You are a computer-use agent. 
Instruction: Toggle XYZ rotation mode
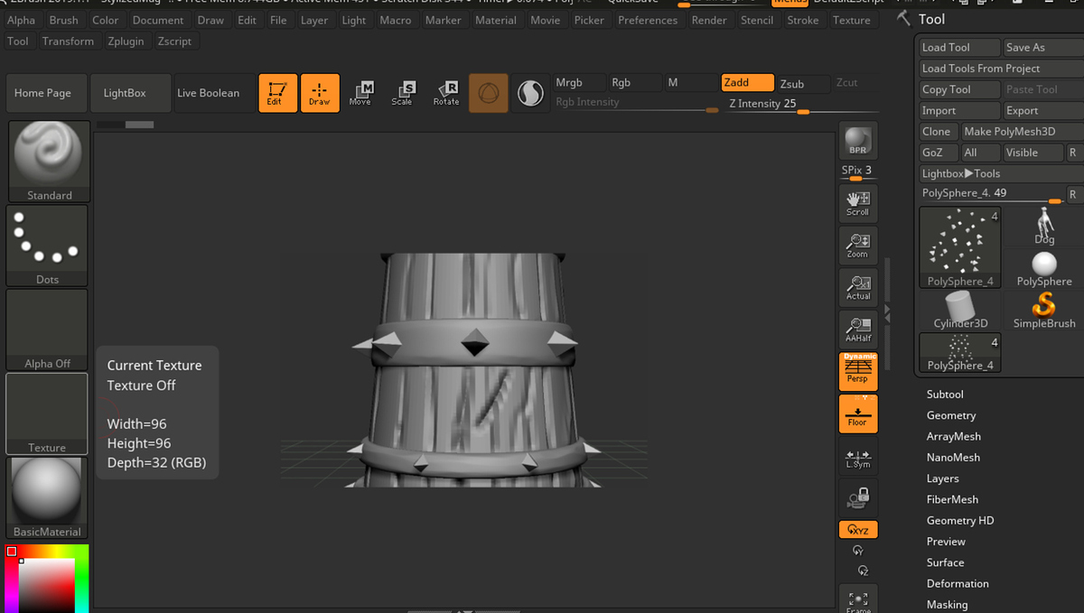click(x=857, y=530)
